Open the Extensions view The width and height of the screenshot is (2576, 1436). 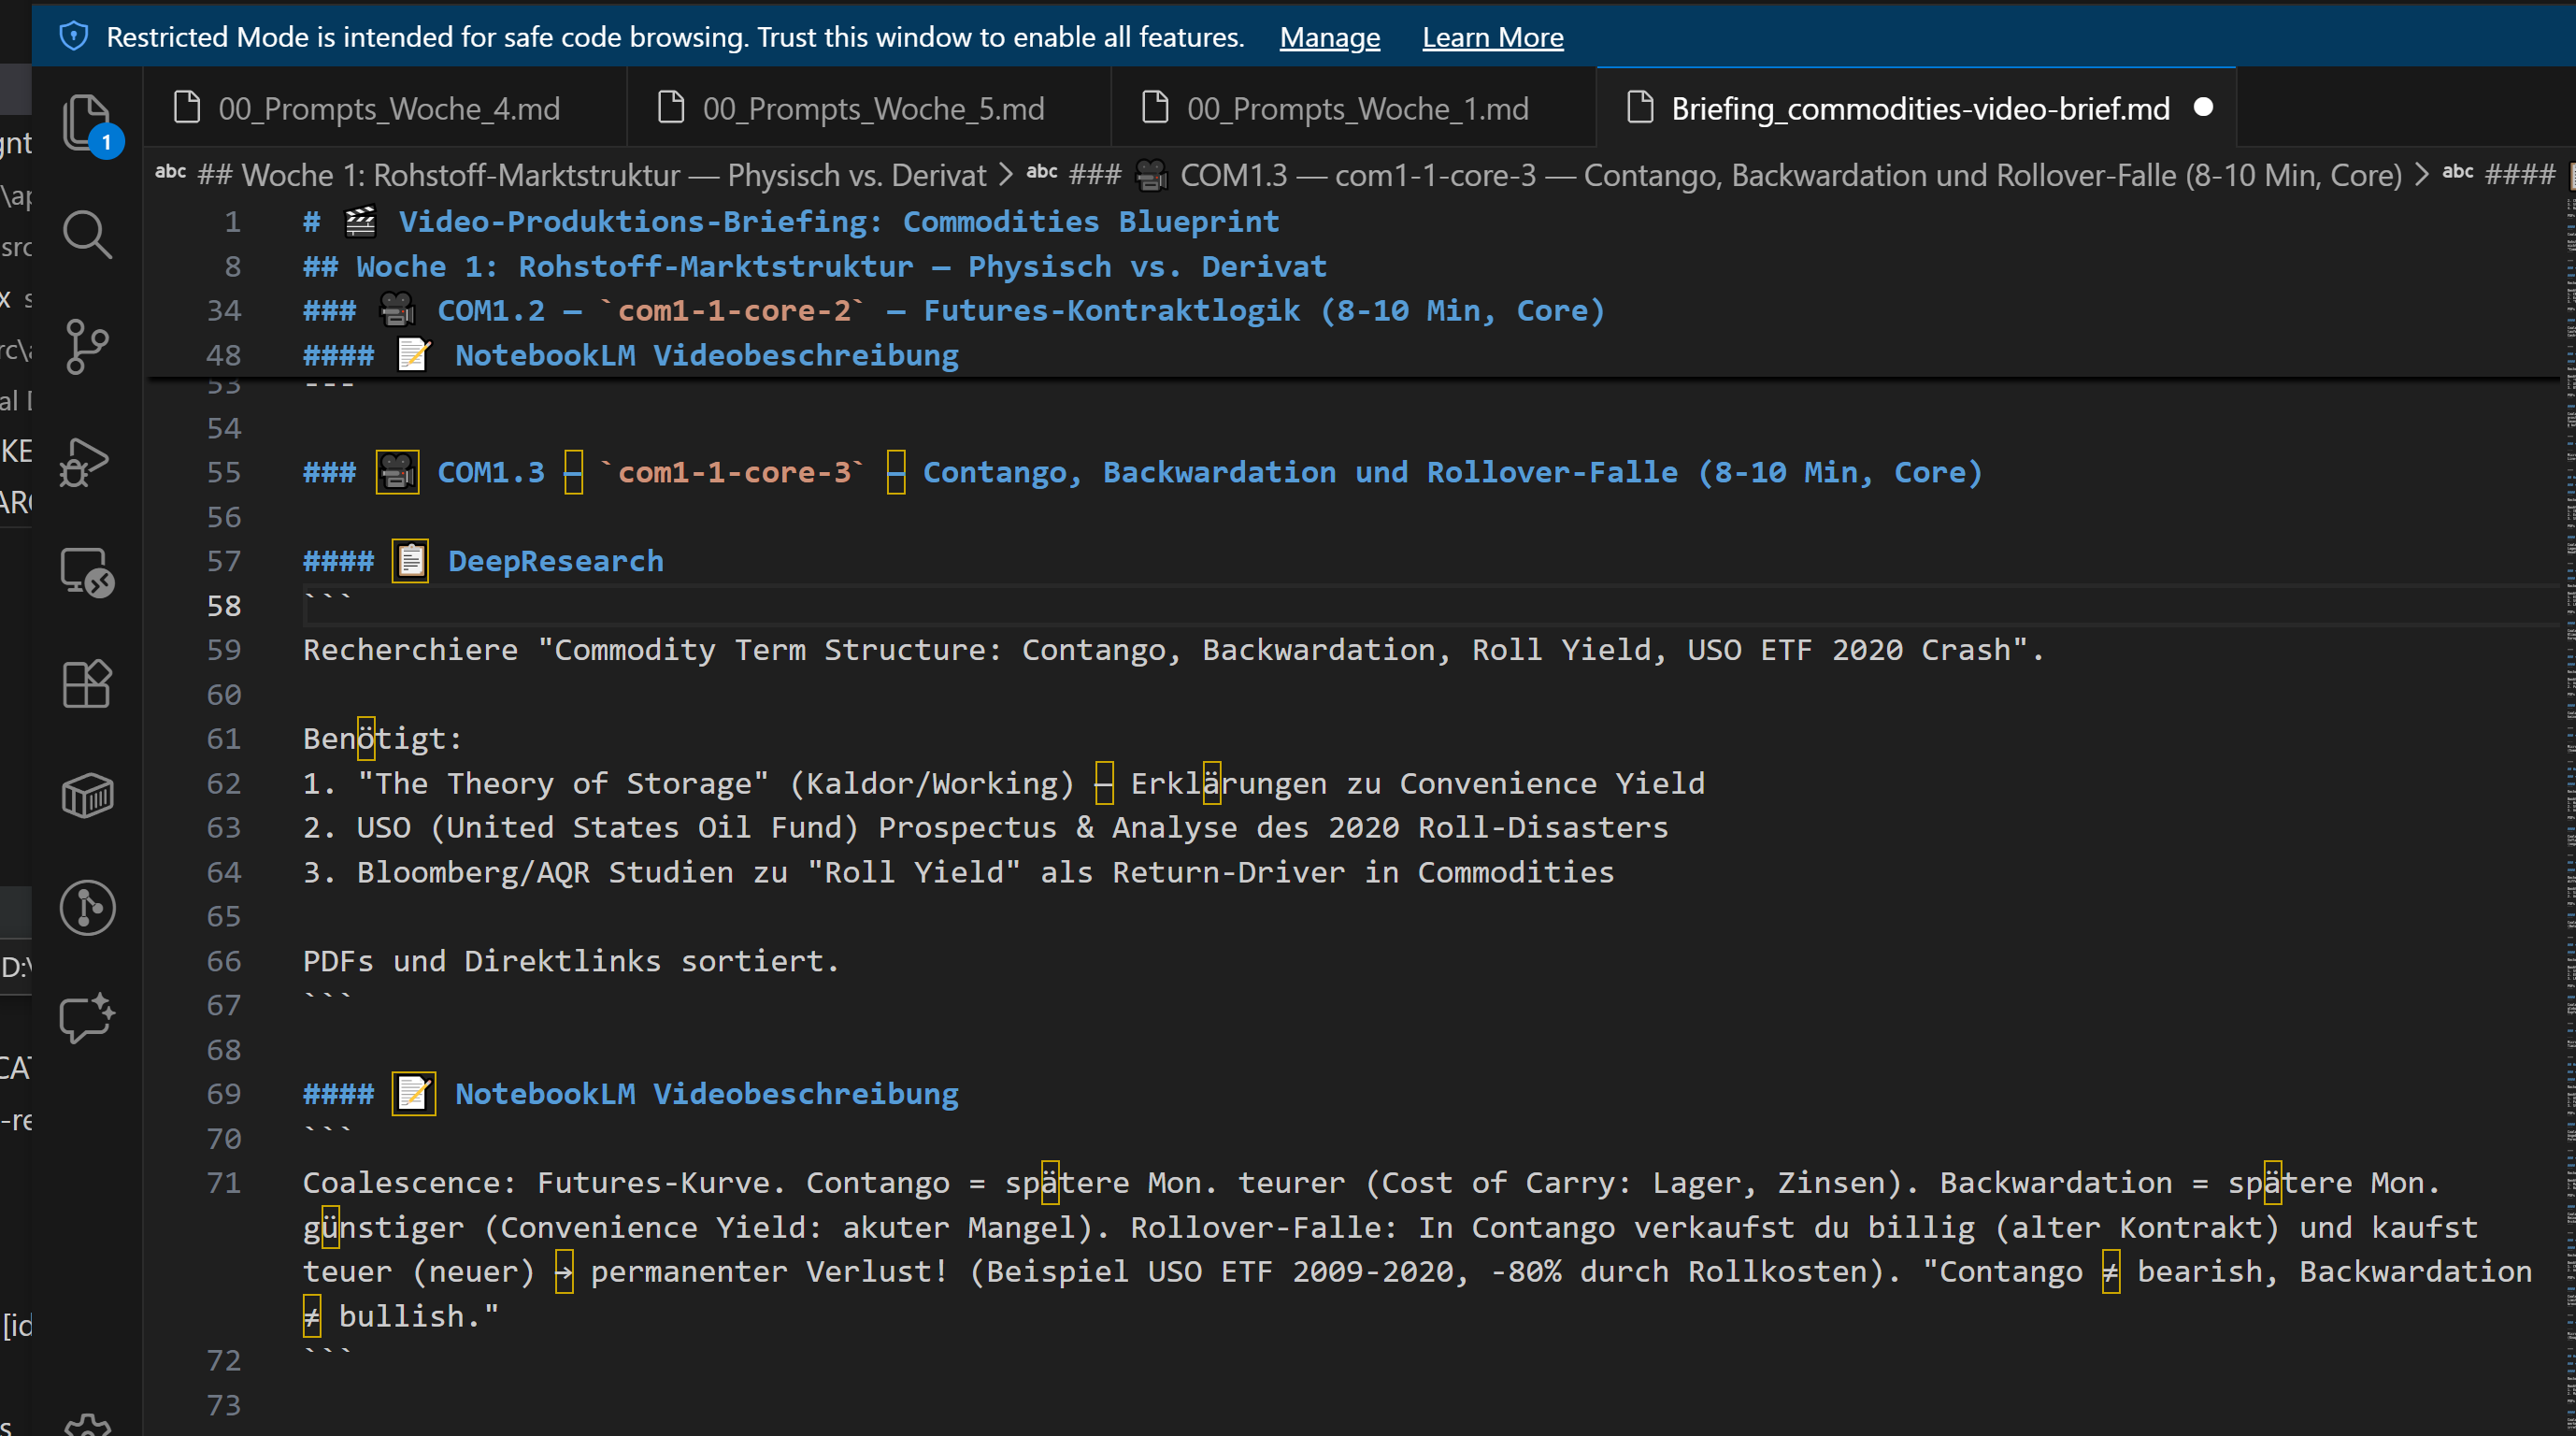tap(88, 685)
